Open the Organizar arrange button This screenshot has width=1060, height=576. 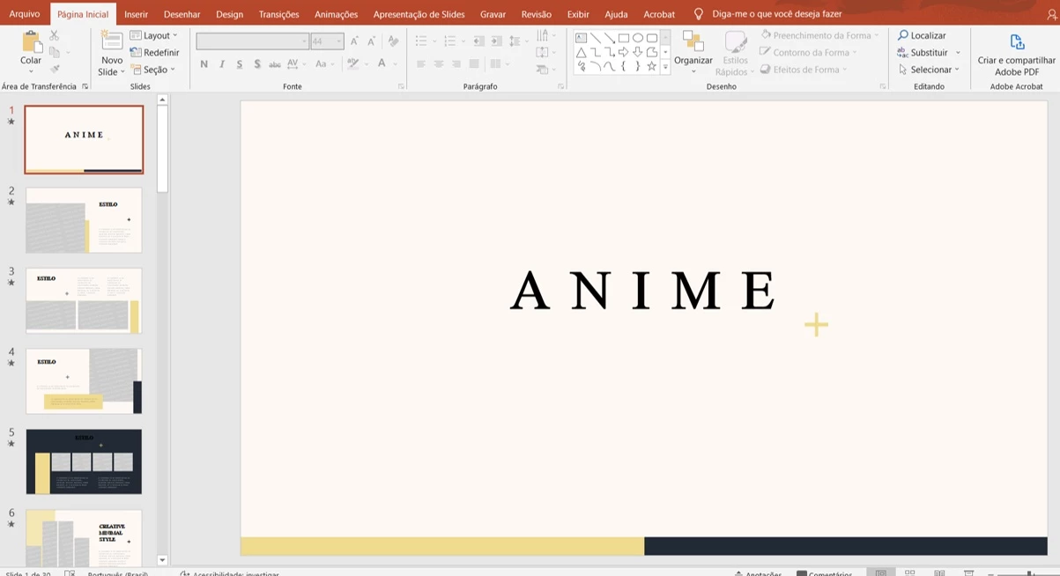point(693,54)
